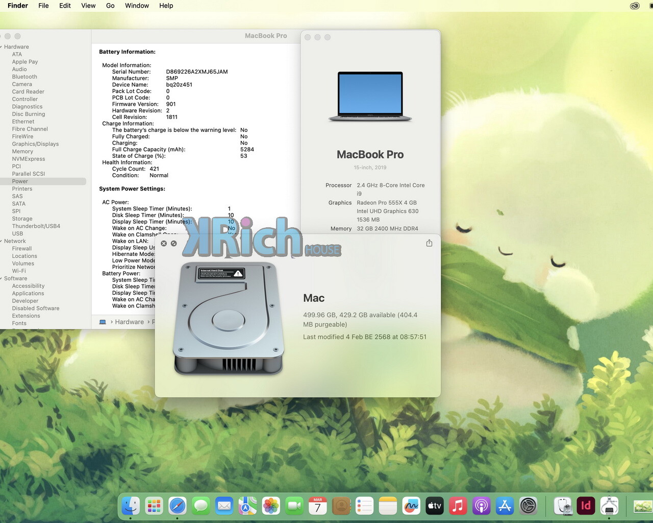Open the picture thumbnail in the Dock

click(x=643, y=506)
